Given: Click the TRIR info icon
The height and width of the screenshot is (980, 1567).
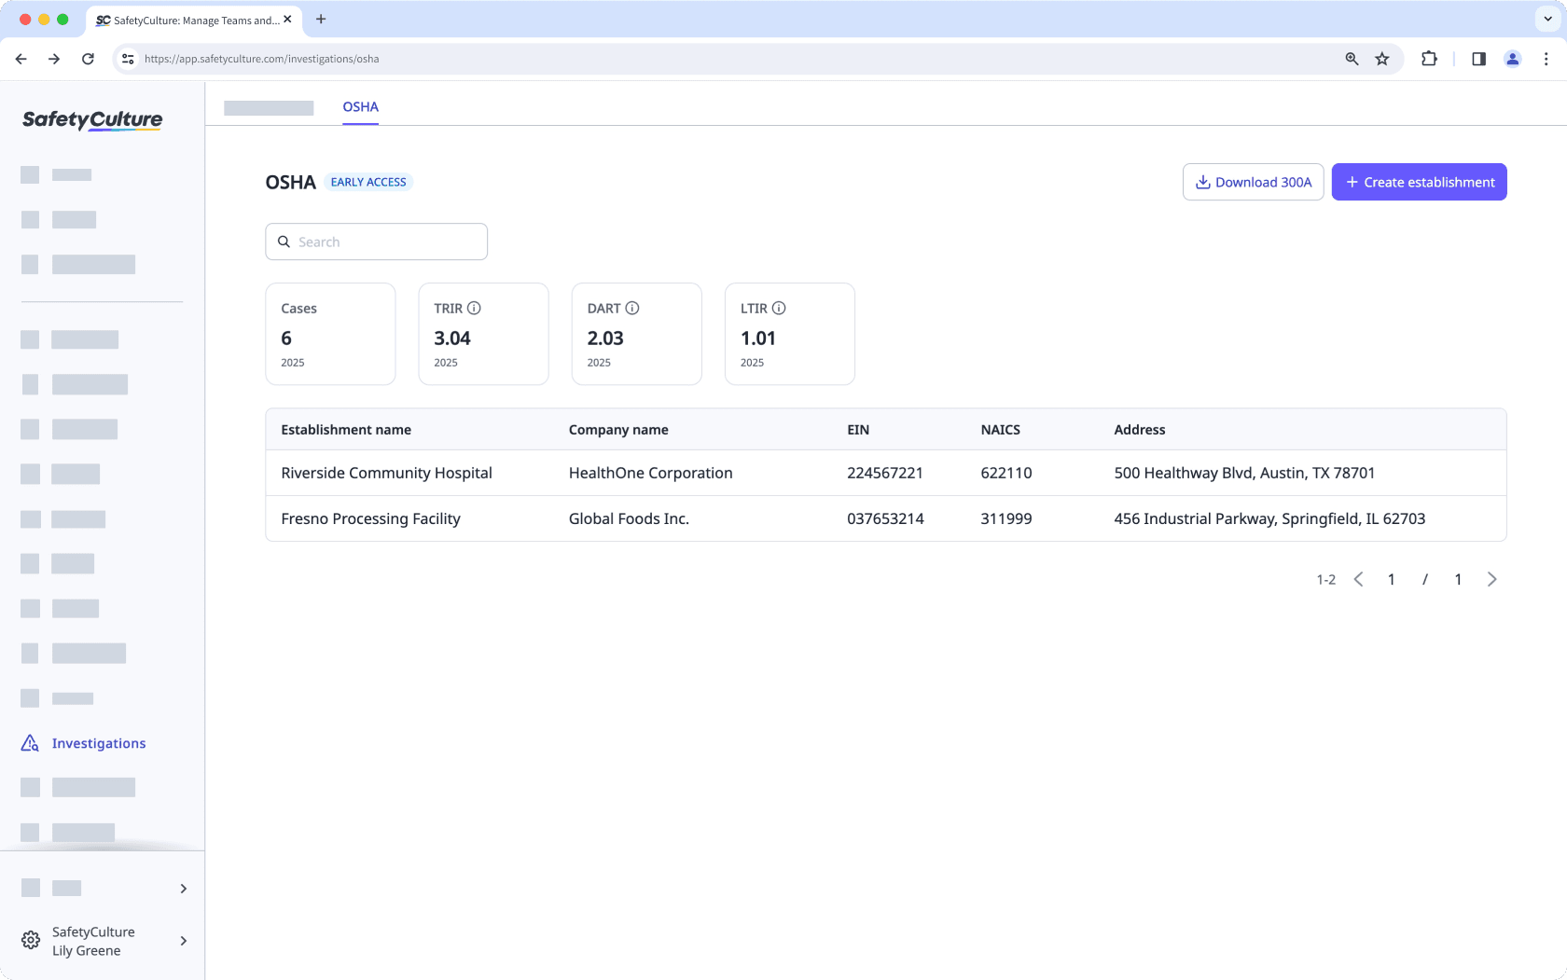Looking at the screenshot, I should tap(474, 309).
